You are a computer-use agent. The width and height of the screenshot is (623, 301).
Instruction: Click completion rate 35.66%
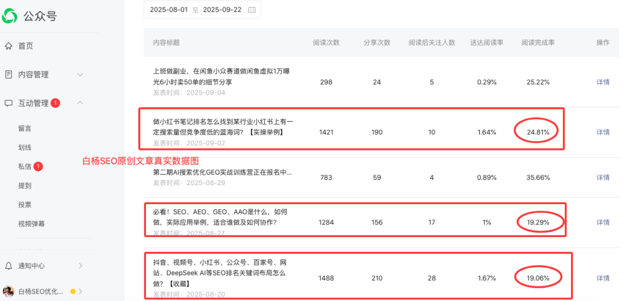pyautogui.click(x=538, y=178)
